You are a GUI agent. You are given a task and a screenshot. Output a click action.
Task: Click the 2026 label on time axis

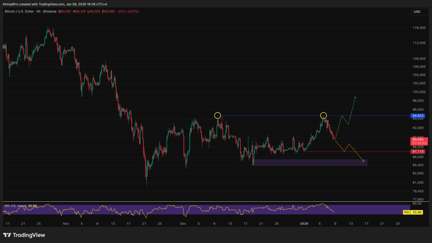pos(310,224)
